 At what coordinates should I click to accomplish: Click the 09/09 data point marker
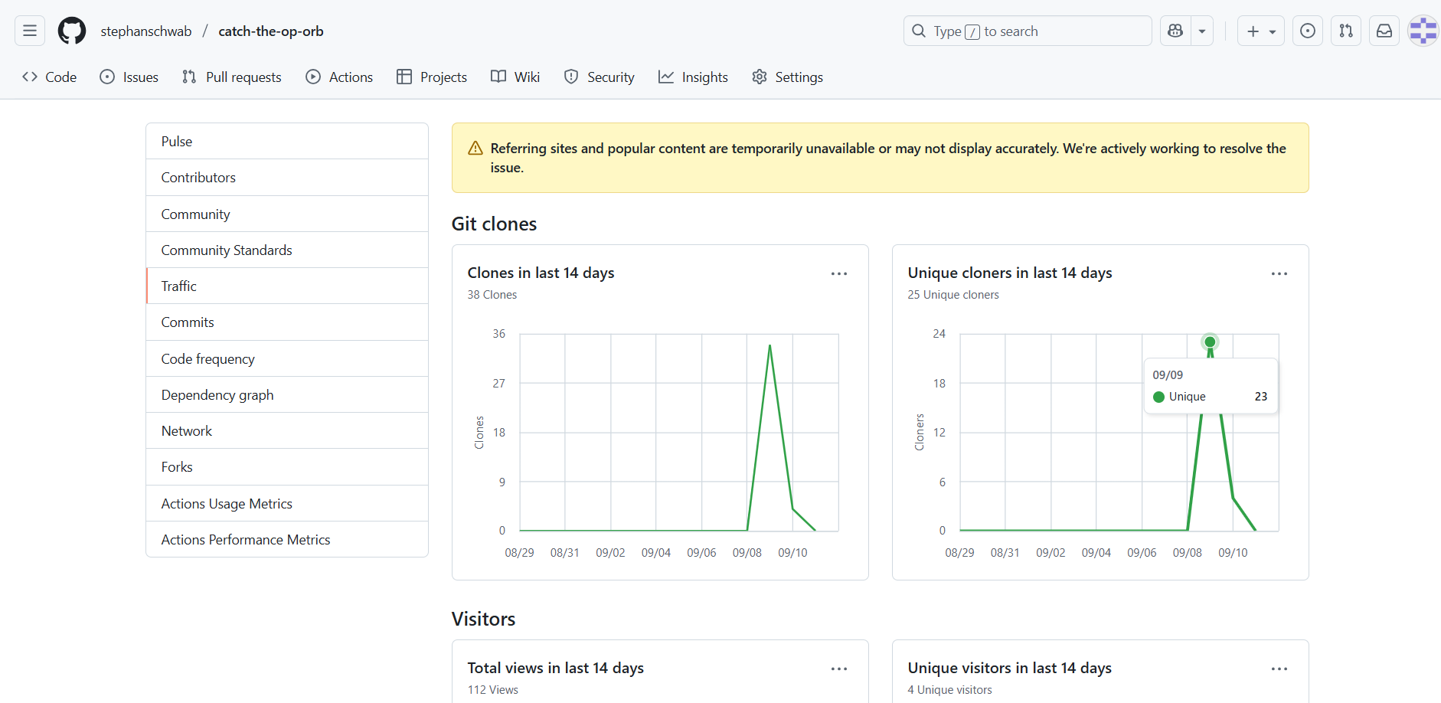tap(1210, 342)
